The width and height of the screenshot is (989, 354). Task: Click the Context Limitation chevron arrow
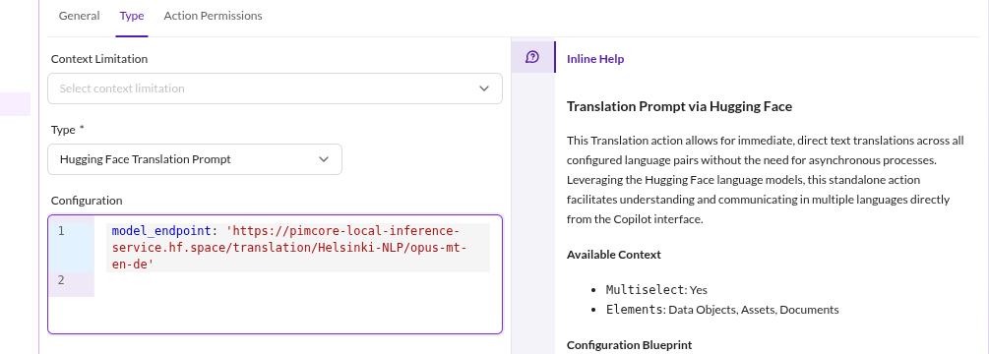[x=484, y=88]
